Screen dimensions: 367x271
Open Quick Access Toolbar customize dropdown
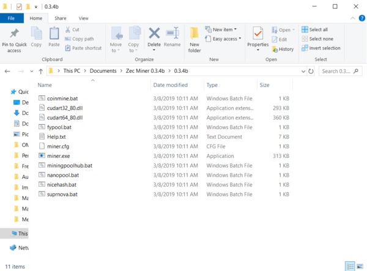(36, 7)
